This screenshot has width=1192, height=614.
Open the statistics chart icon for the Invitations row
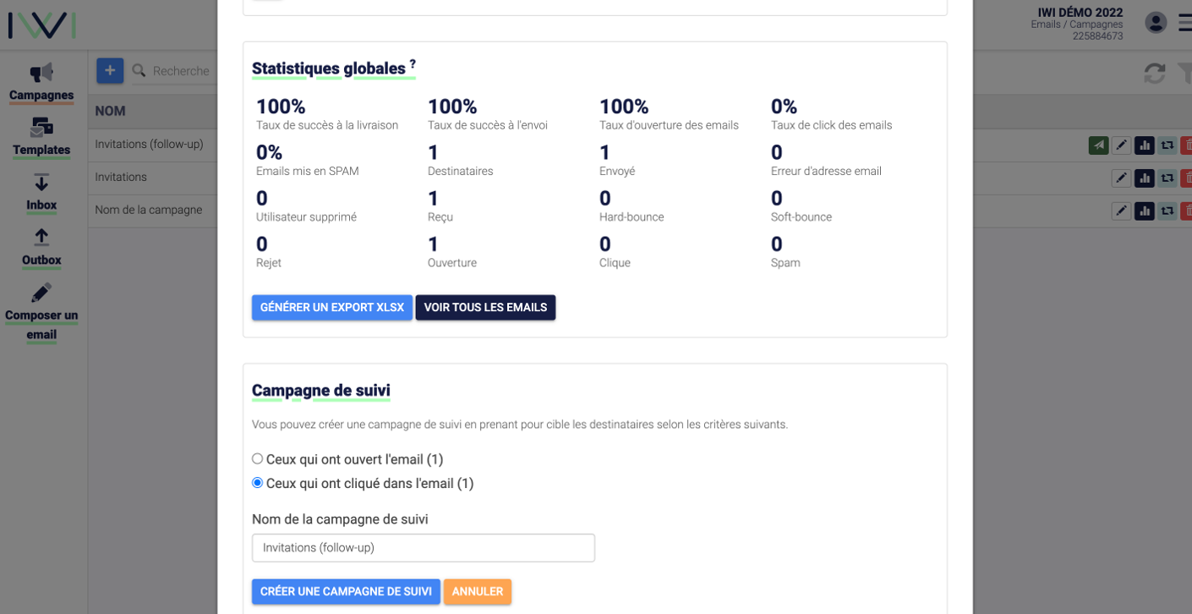click(1144, 178)
